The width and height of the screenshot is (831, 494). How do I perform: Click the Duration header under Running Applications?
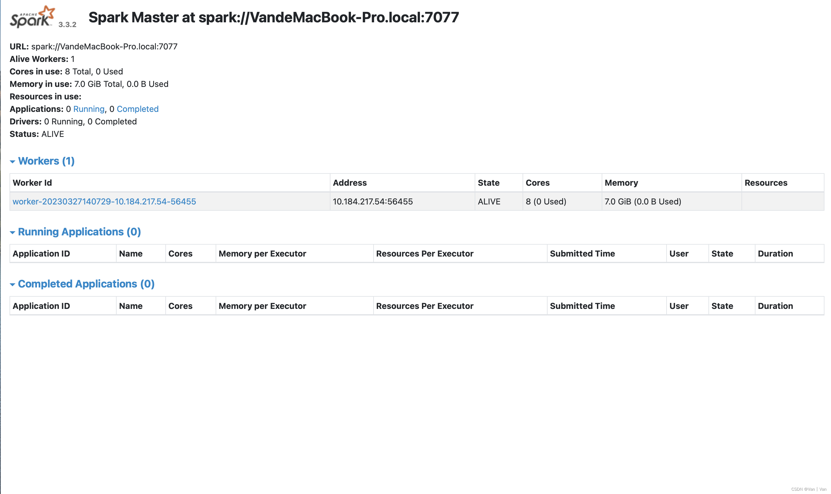click(x=775, y=253)
